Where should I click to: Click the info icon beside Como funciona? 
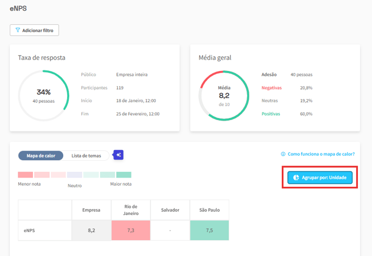coord(283,154)
